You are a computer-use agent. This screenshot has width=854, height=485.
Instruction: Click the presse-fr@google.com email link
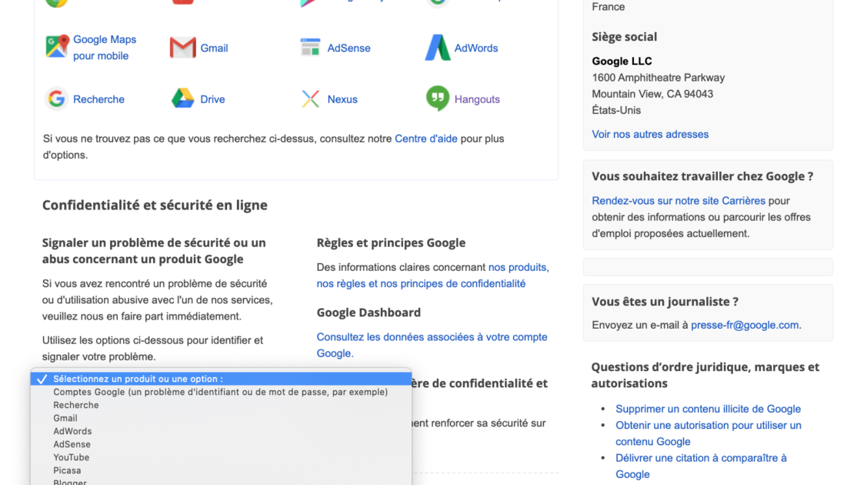point(745,325)
